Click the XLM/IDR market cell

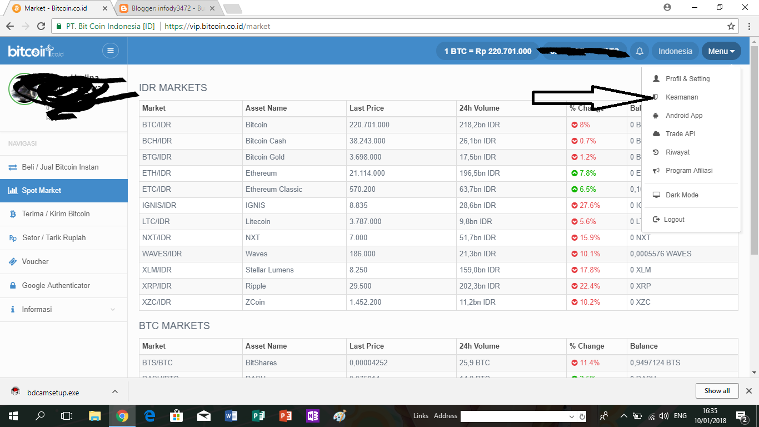click(x=191, y=270)
